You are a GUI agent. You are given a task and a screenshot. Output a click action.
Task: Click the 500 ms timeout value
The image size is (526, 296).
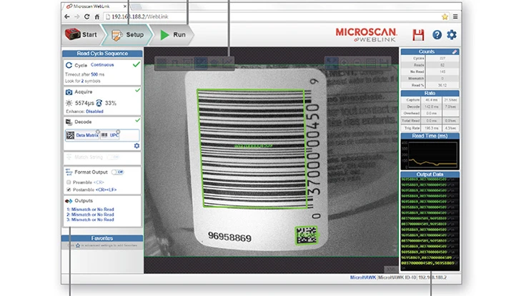tap(94, 74)
